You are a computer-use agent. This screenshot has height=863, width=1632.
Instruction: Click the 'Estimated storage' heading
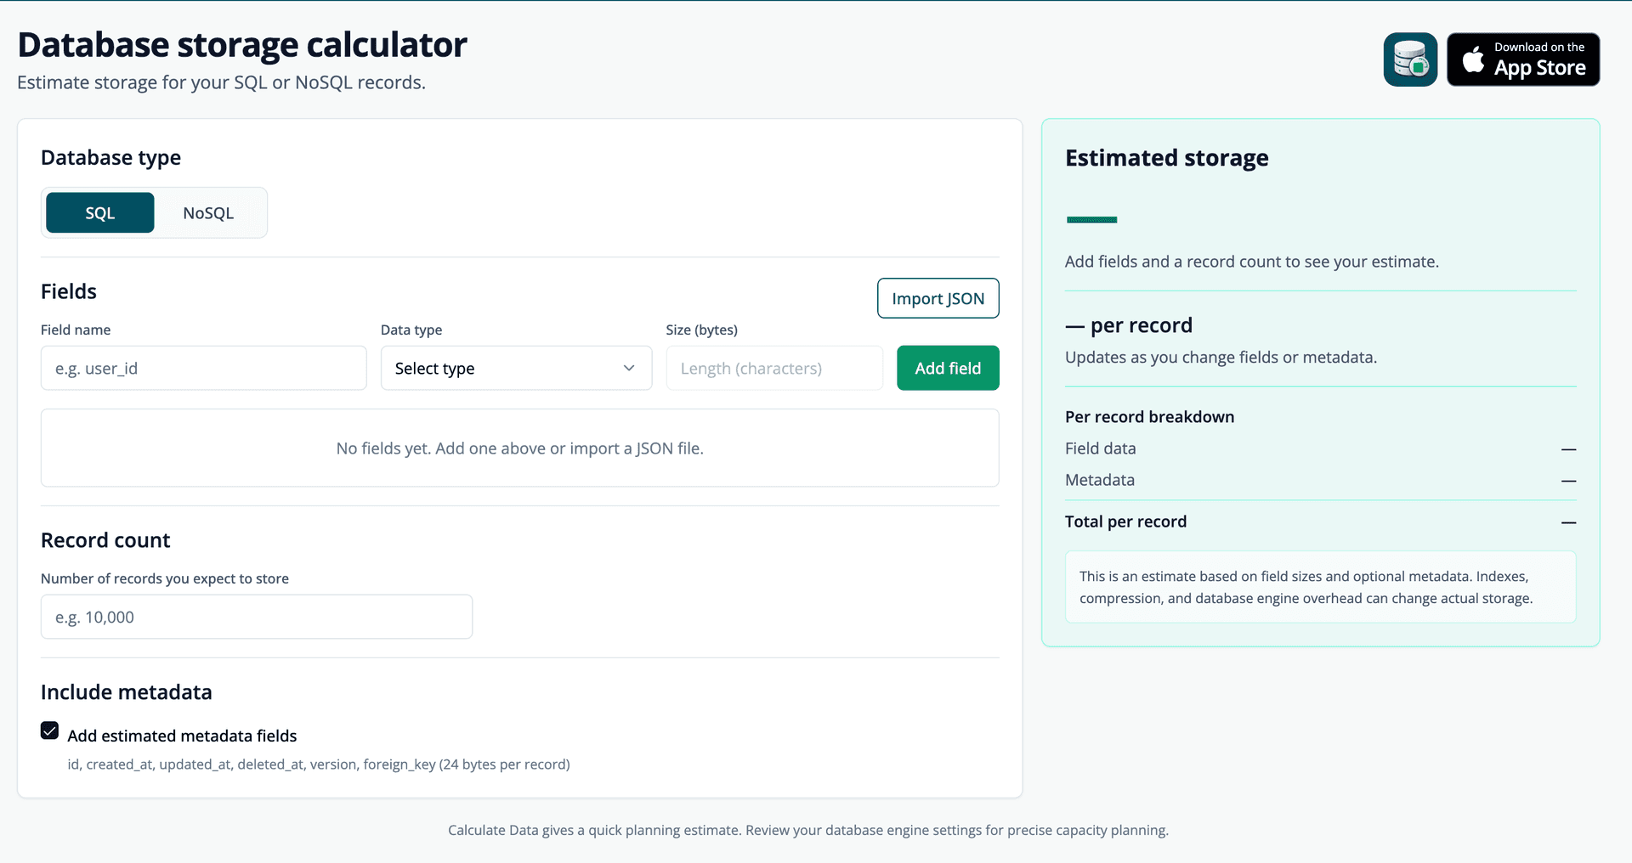click(1166, 158)
